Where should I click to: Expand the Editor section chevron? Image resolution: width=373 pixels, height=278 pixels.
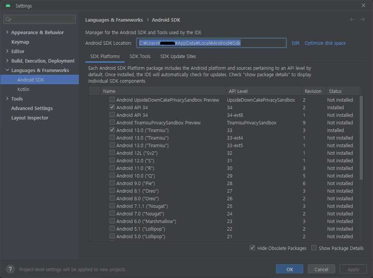7,51
